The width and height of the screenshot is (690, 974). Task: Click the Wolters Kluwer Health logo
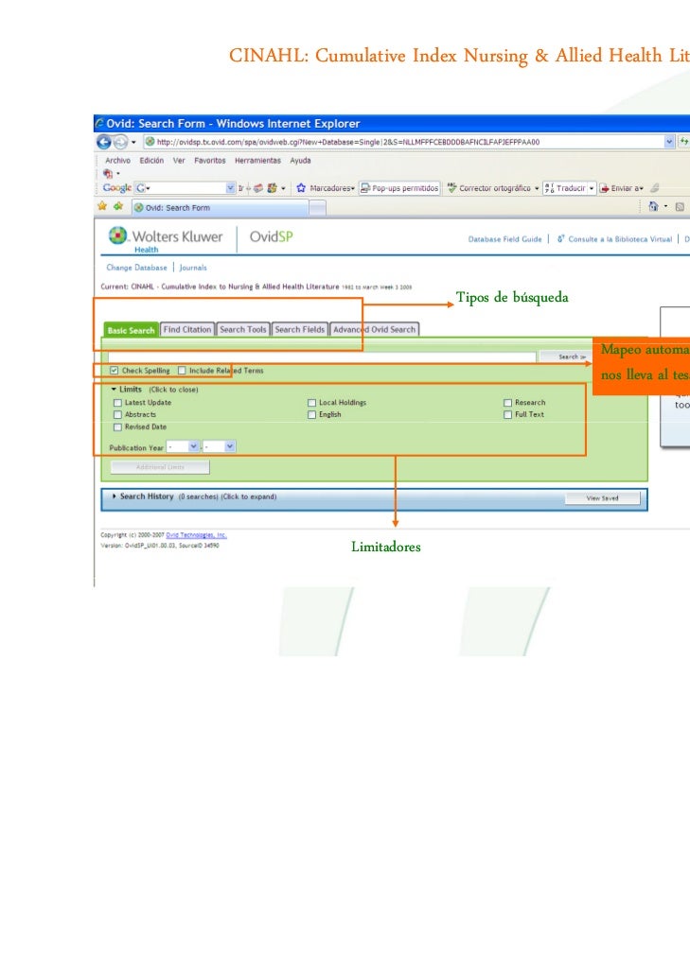(x=166, y=239)
